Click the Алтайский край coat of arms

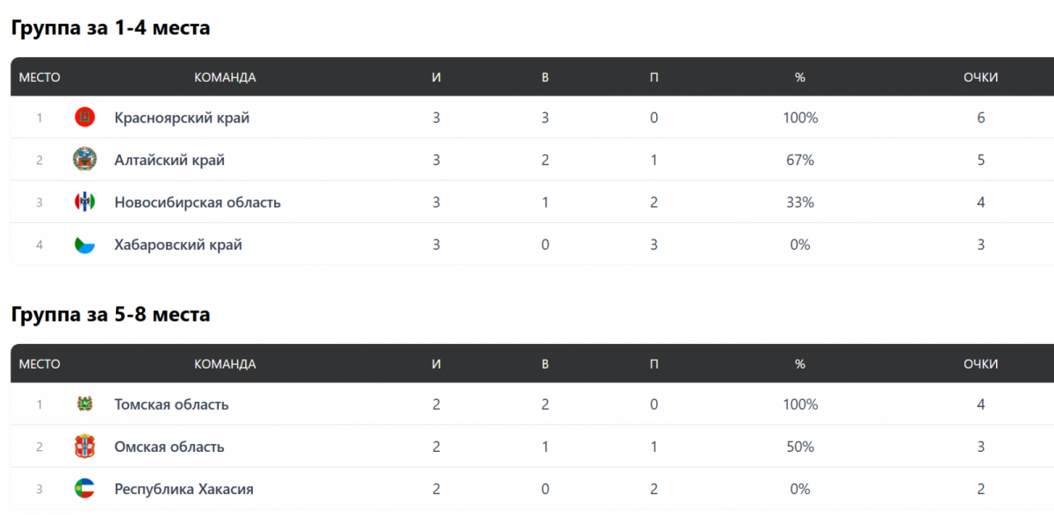pyautogui.click(x=84, y=160)
